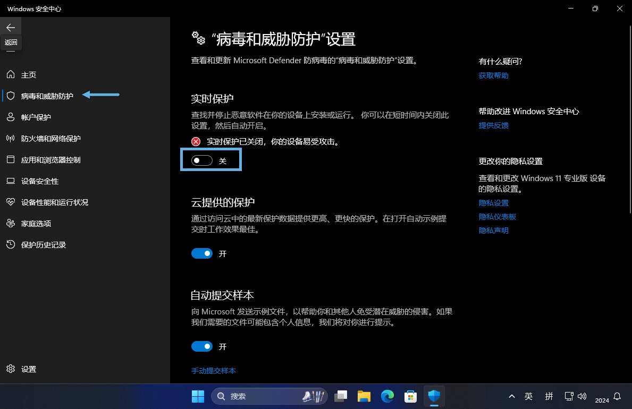632x409 pixels.
Task: Click the Windows Security shield taskbar icon
Action: [x=434, y=396]
